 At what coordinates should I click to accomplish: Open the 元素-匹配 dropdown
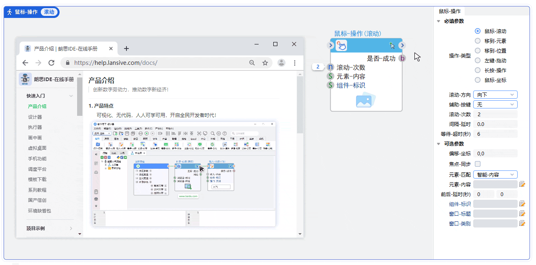click(x=495, y=174)
